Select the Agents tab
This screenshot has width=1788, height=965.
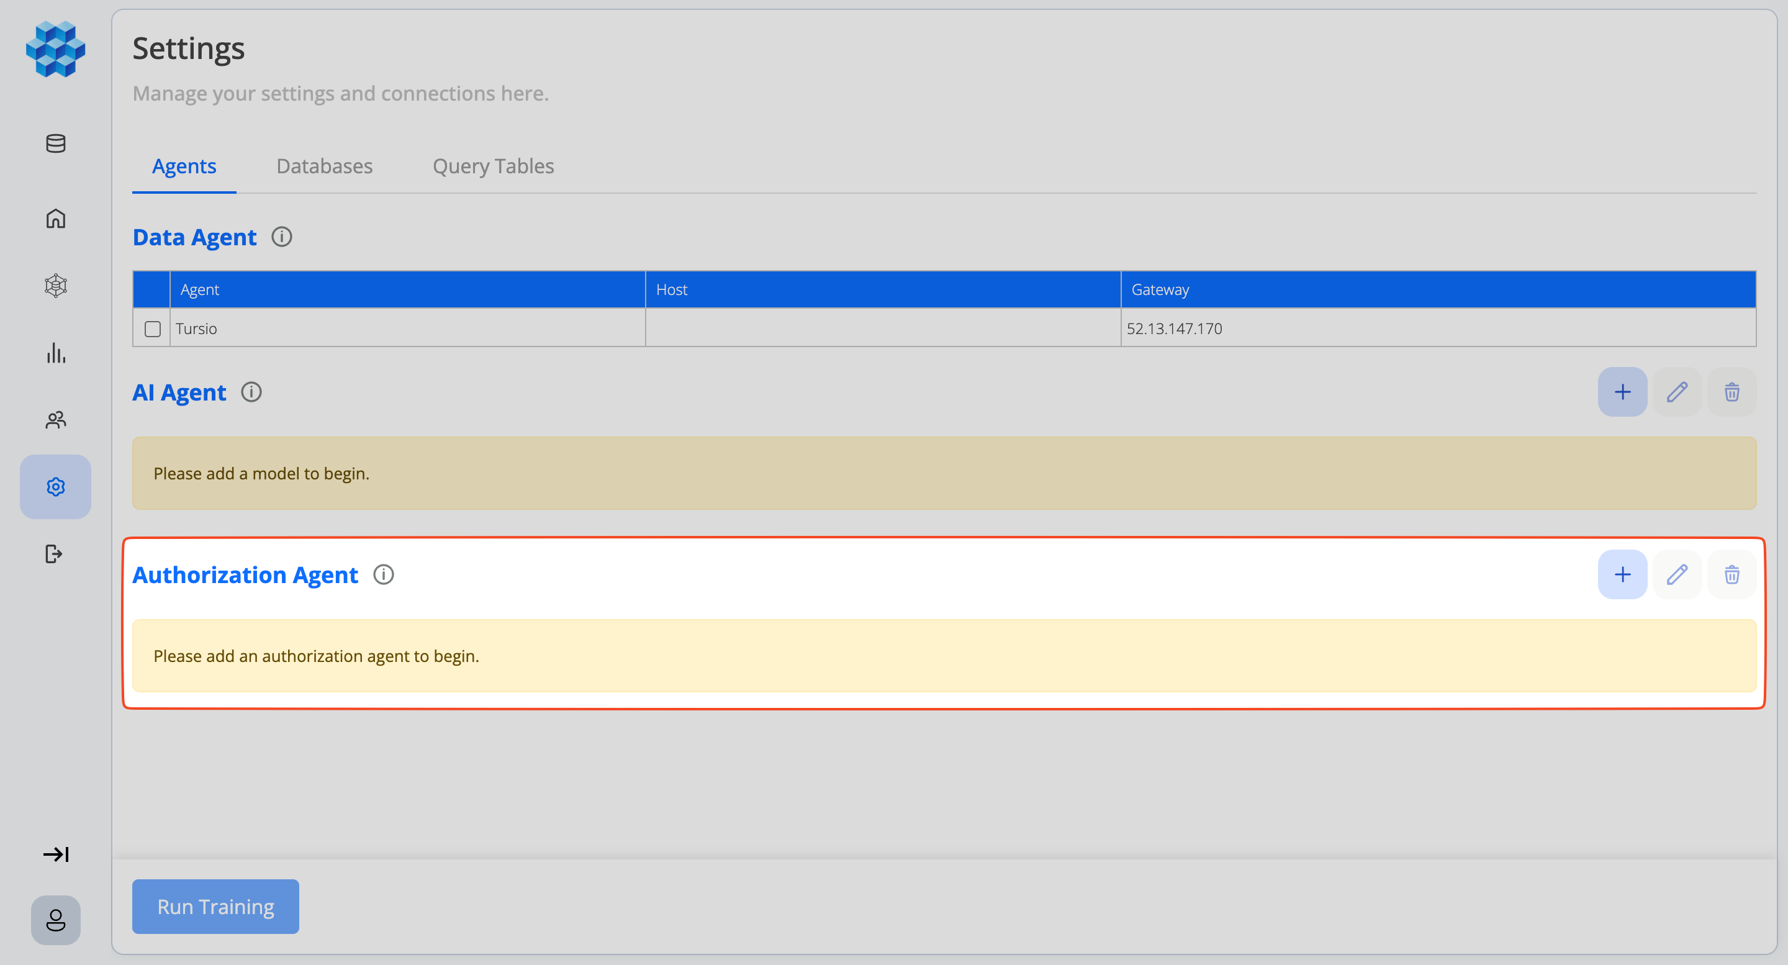[x=184, y=166]
